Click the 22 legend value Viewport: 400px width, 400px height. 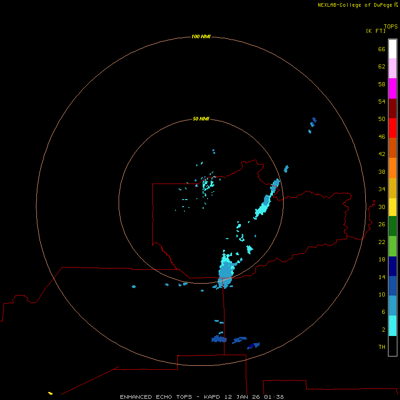point(382,242)
